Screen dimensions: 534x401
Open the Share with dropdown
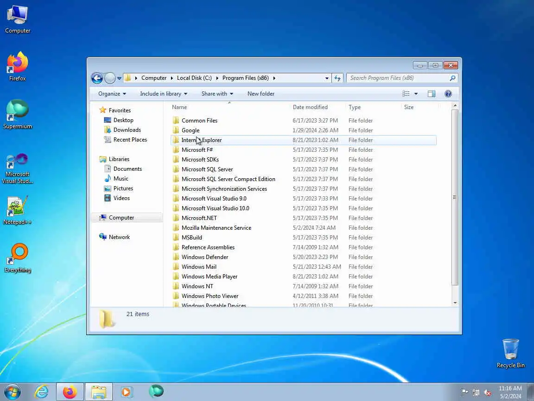(x=217, y=94)
